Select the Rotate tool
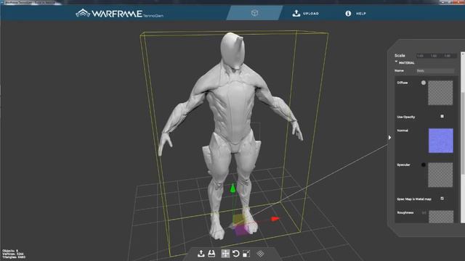465x261 pixels. 236,254
